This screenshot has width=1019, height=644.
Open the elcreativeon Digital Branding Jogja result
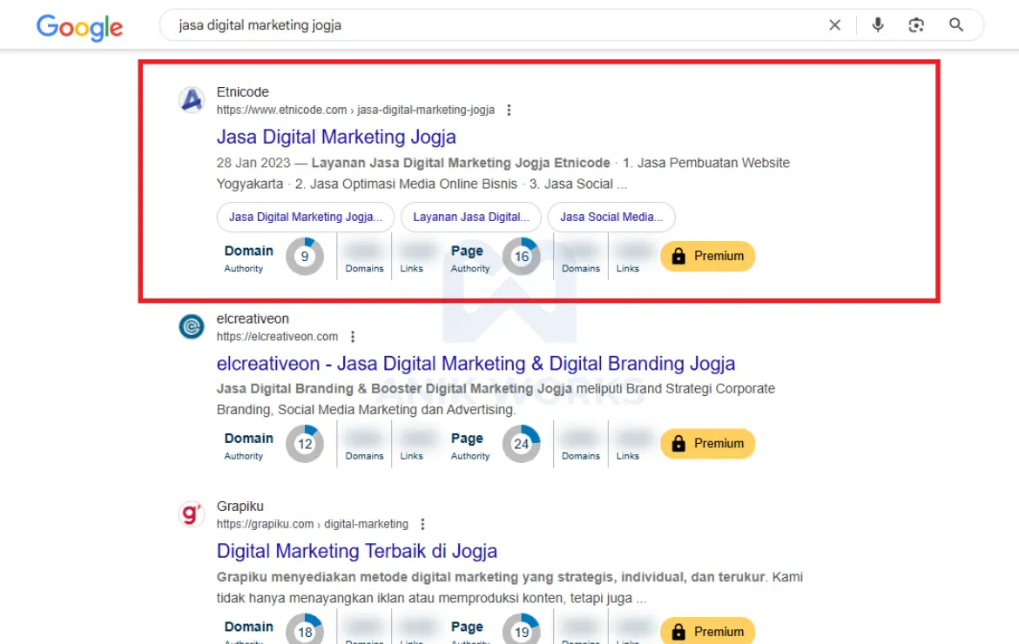pyautogui.click(x=476, y=363)
